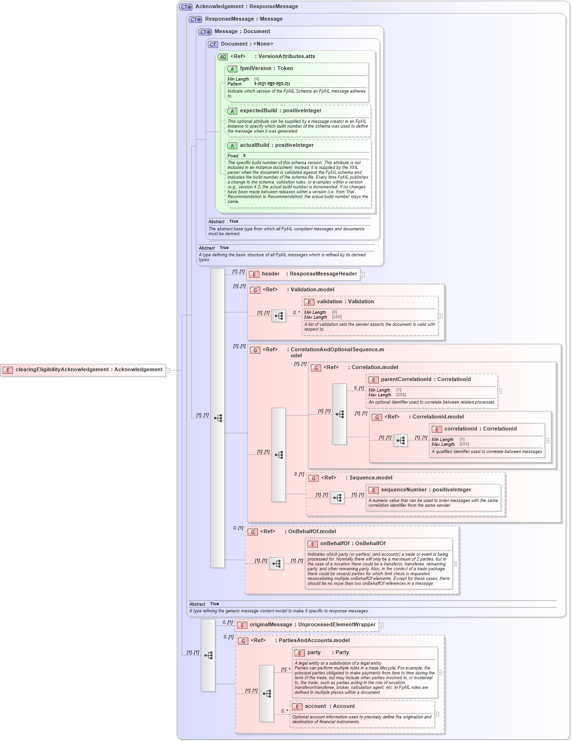Click the G icon of OnBehalfOf.model reference
Image resolution: width=572 pixels, height=741 pixels.
pos(252,532)
